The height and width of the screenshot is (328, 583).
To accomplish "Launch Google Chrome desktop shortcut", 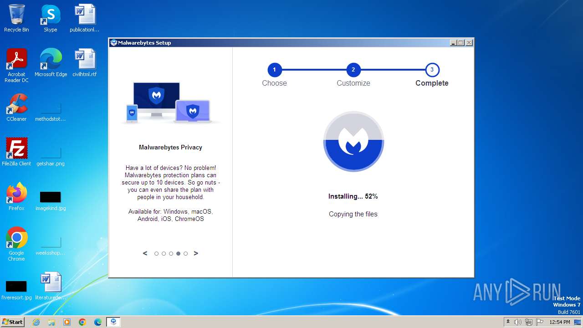I will point(16,244).
